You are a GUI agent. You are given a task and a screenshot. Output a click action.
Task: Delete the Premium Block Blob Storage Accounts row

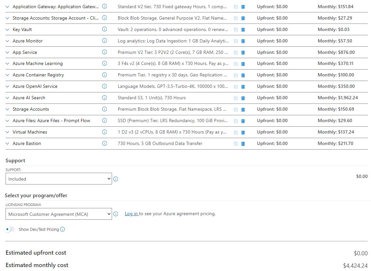243,110
